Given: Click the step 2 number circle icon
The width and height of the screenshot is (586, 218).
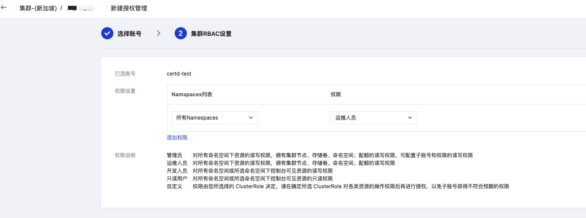Looking at the screenshot, I should tap(181, 33).
